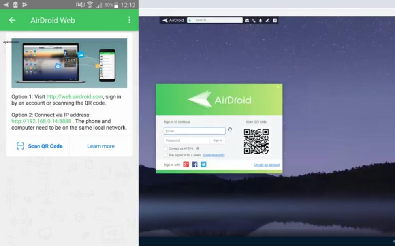Sign in with Twitter icon
Image resolution: width=395 pixels, height=246 pixels.
[203, 165]
